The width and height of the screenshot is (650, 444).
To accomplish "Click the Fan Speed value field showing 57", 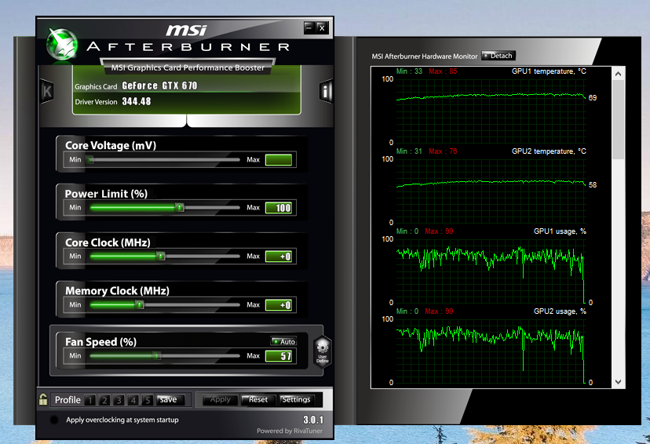I will pos(279,356).
